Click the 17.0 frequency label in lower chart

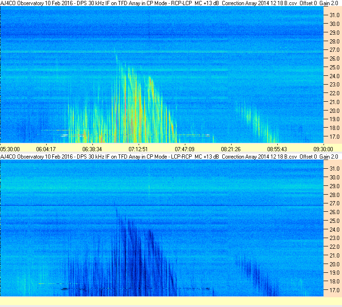point(334,290)
